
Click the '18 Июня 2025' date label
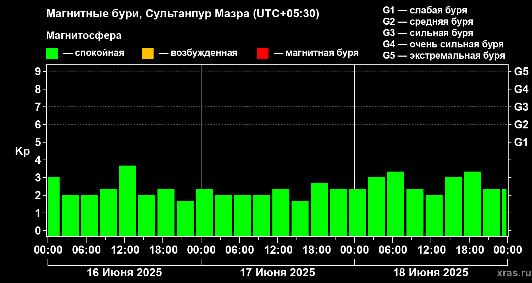pyautogui.click(x=431, y=273)
